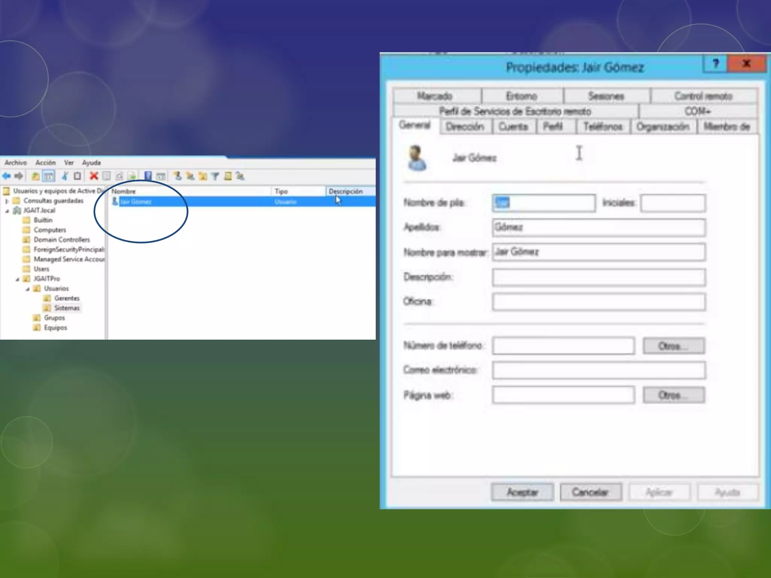Screen dimensions: 771x578
Task: Click the blue Help book icon
Action: click(x=148, y=176)
